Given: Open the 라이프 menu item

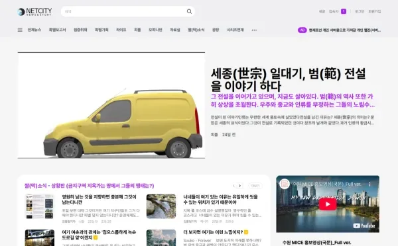Looking at the screenshot, I should (121, 30).
